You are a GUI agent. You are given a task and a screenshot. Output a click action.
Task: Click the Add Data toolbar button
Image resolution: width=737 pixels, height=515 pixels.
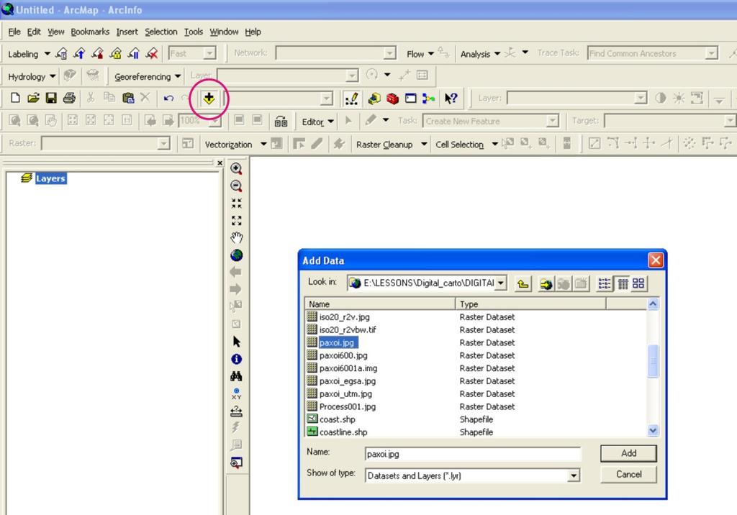tap(209, 99)
